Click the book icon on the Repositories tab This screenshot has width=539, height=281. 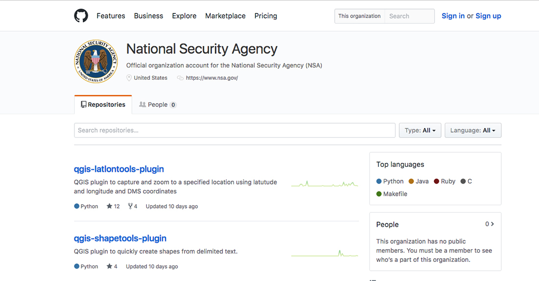[x=83, y=104]
